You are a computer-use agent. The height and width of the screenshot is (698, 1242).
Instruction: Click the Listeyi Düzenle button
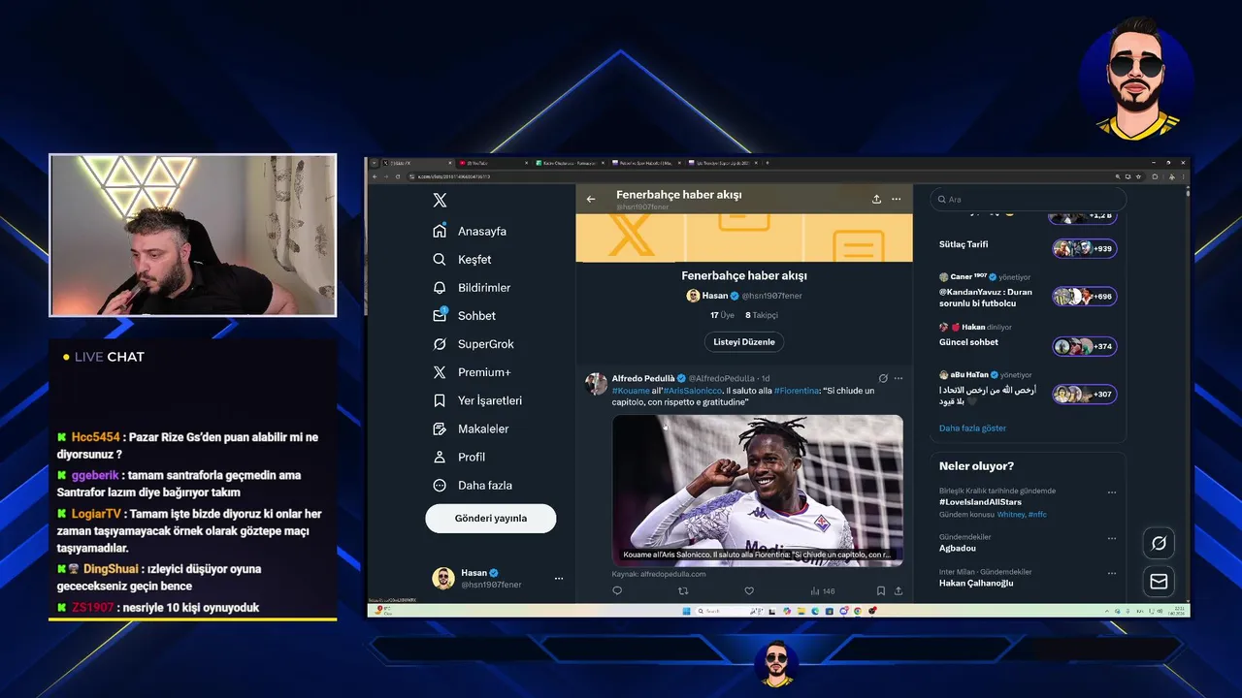point(744,342)
